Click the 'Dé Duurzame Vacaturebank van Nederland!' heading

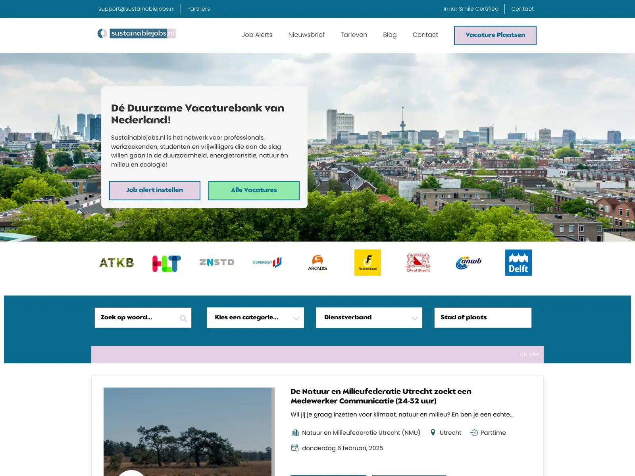click(x=198, y=114)
